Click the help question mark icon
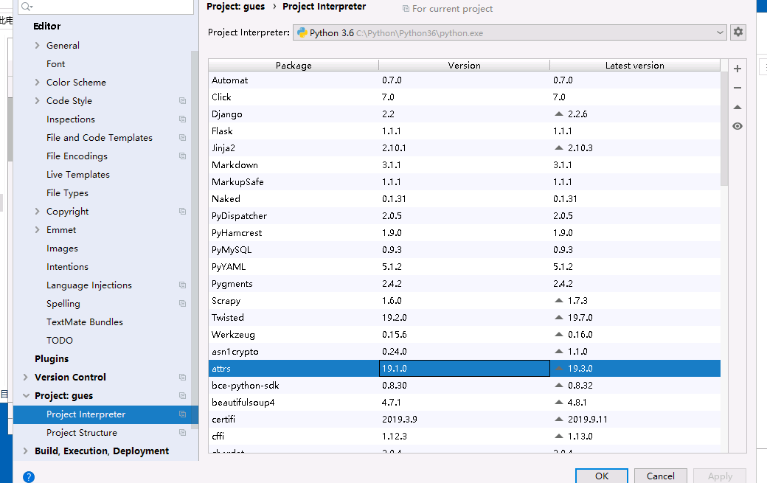The image size is (767, 483). click(x=28, y=476)
